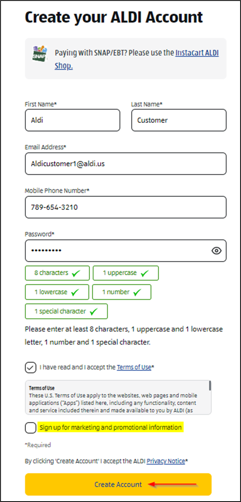Show password using the eye icon
This screenshot has width=241, height=502.
[216, 251]
